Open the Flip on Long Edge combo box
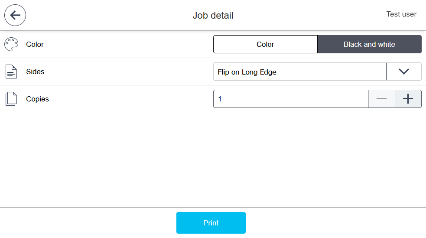This screenshot has height=238, width=426. pyautogui.click(x=299, y=72)
